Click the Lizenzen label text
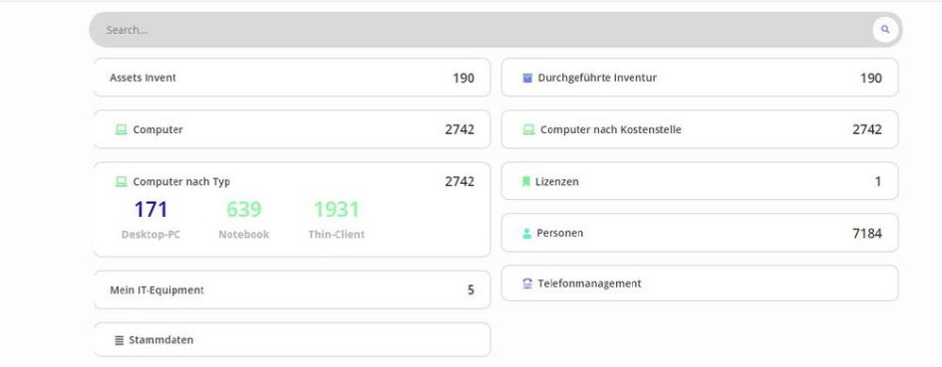Viewport: 942px width, 367px height. pos(557,182)
